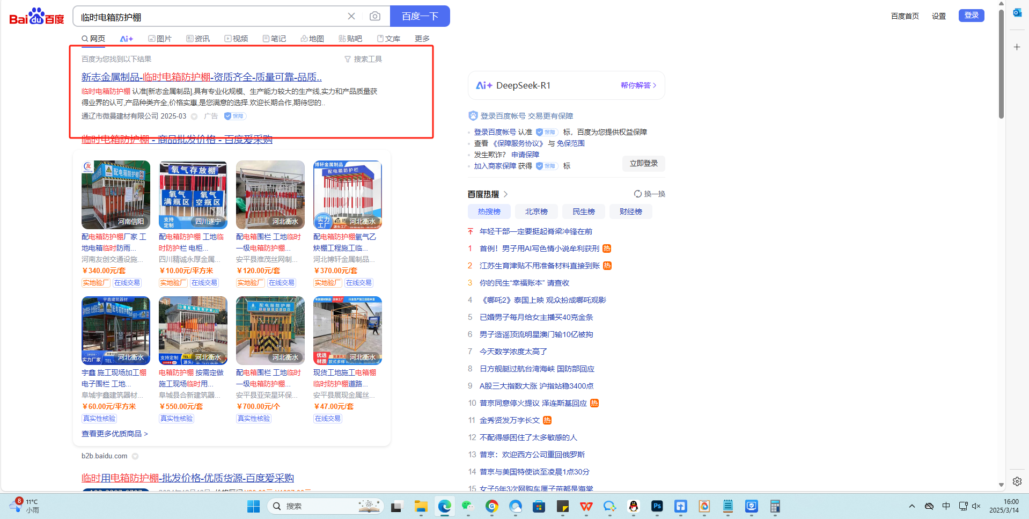Click the camera image-search icon

[x=375, y=17]
